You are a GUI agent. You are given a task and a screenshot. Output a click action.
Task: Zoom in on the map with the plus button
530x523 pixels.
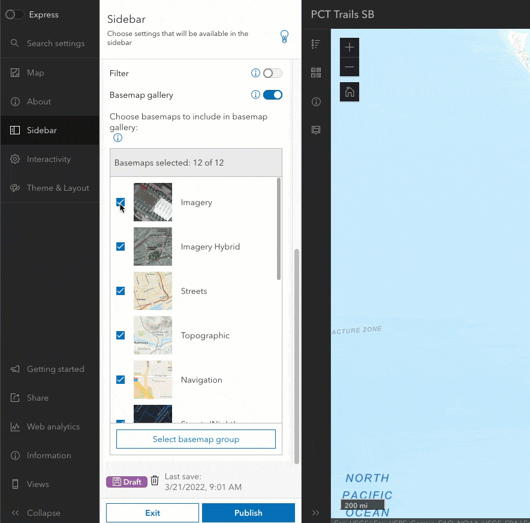pyautogui.click(x=349, y=46)
